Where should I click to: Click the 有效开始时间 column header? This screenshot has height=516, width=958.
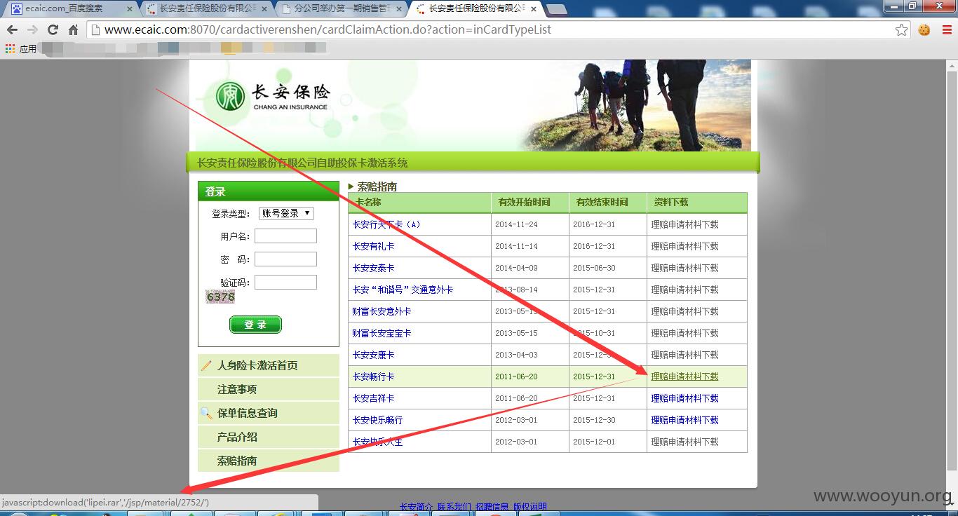click(x=524, y=202)
